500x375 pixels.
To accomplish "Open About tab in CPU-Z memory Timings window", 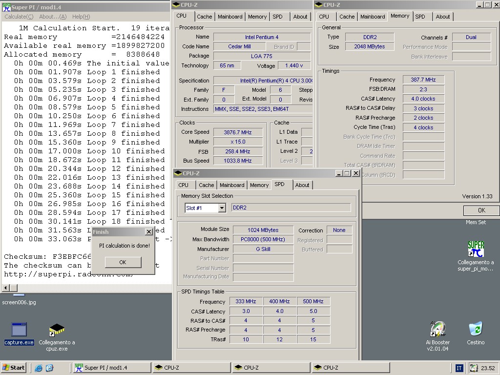I will point(442,17).
